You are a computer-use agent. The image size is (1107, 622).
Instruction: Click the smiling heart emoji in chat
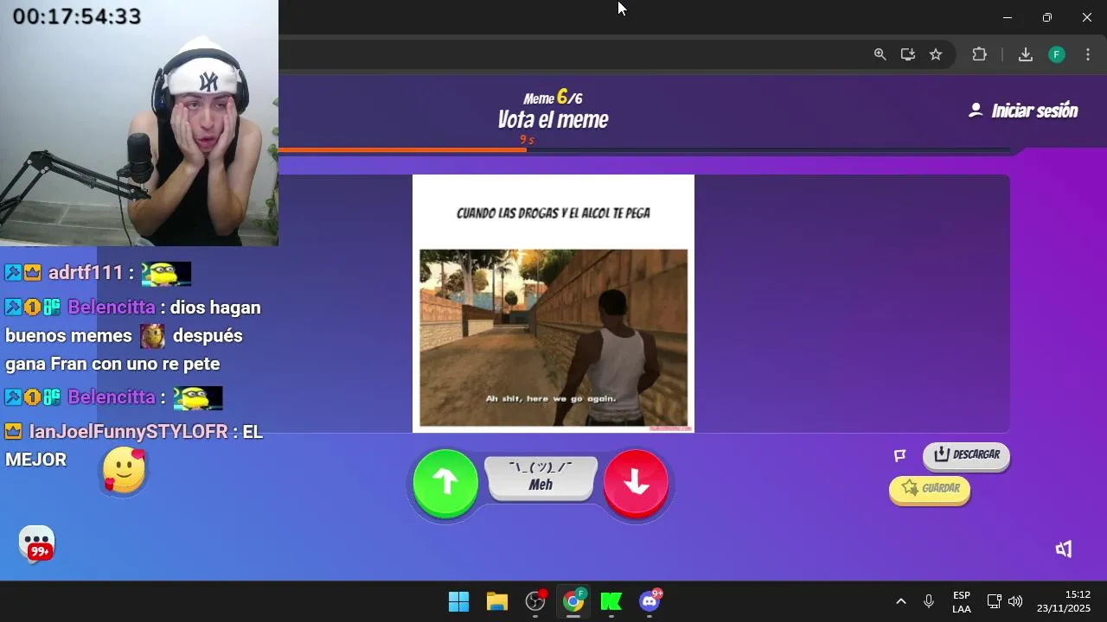coord(124,471)
